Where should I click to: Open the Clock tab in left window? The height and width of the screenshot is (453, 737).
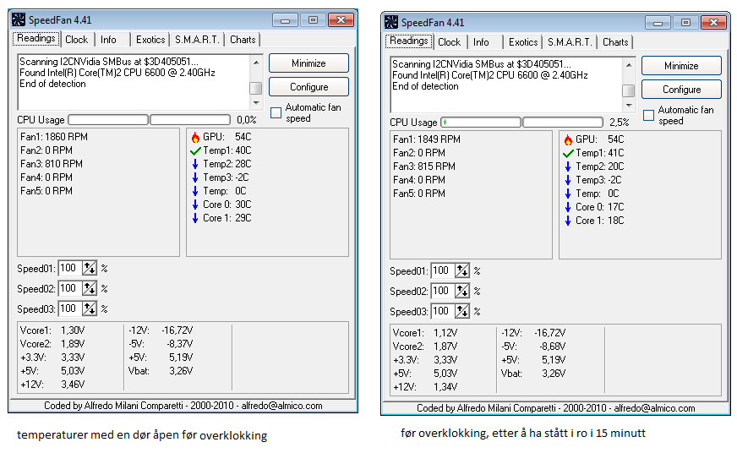(77, 40)
